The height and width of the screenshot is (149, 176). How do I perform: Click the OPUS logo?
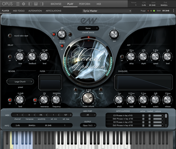click(7, 4)
